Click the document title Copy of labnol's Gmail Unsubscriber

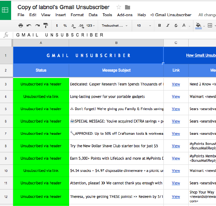[63, 7]
